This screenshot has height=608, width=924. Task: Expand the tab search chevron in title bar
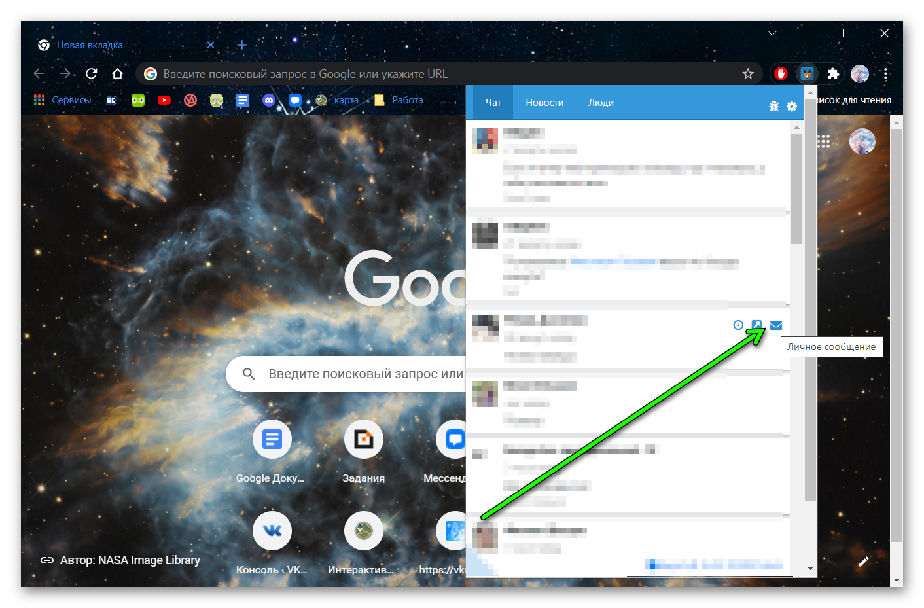tap(772, 33)
